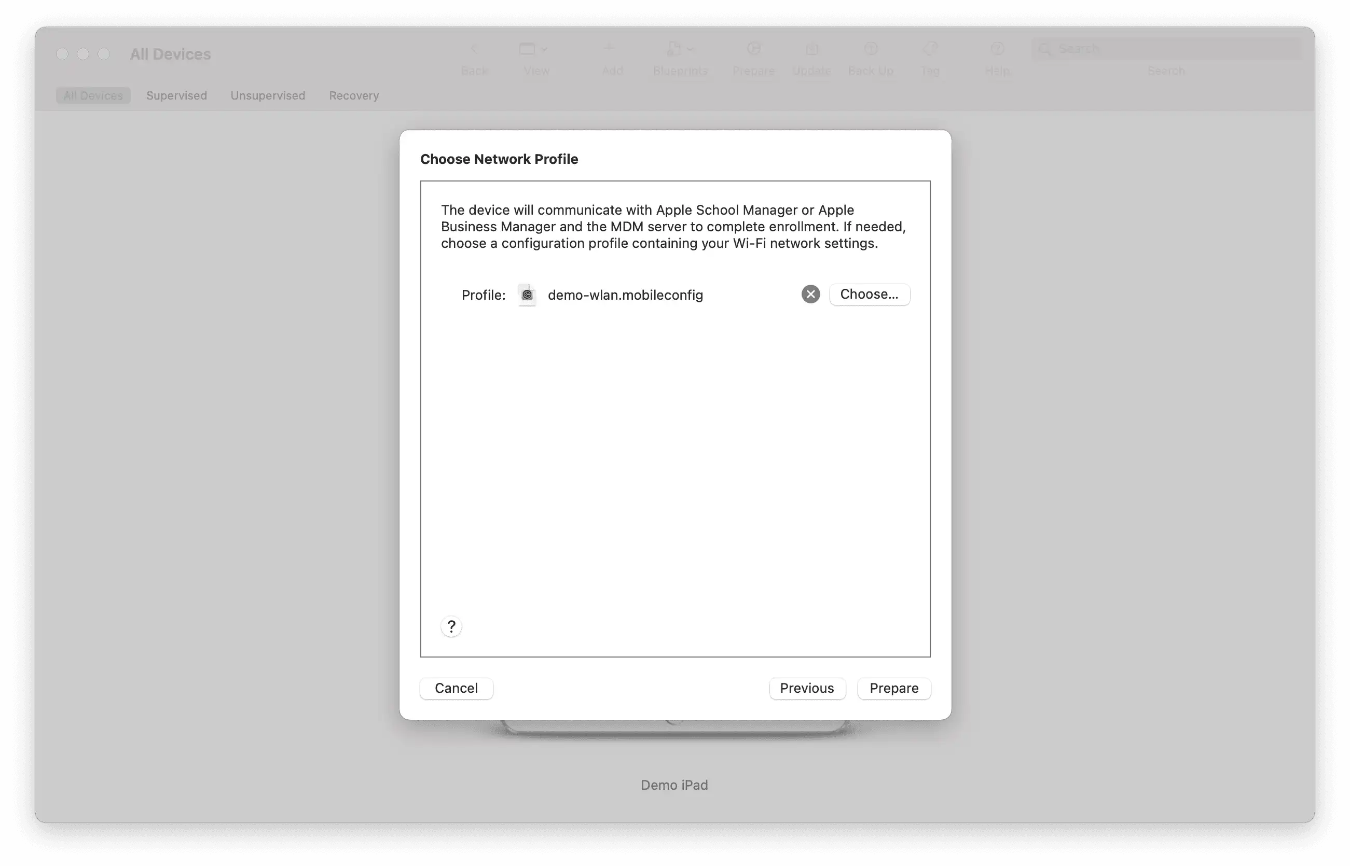Click the Back Up toolbar icon

870,49
